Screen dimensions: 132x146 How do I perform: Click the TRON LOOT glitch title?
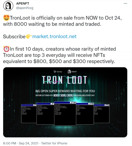[64, 80]
